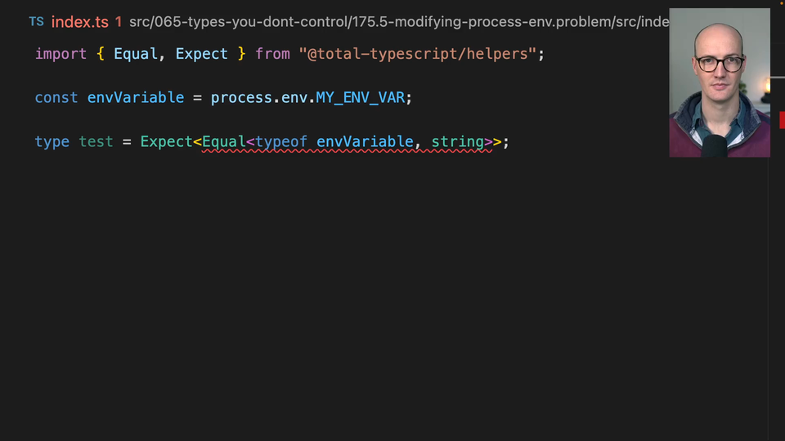Image resolution: width=785 pixels, height=441 pixels.
Task: Click the "@total-typescript/helpers" import string
Action: pyautogui.click(x=417, y=54)
